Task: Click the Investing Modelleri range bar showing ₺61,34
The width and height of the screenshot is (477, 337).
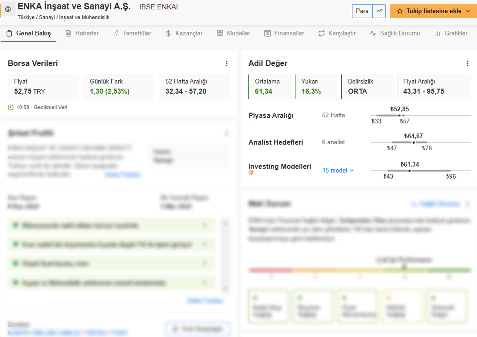Action: click(x=421, y=171)
